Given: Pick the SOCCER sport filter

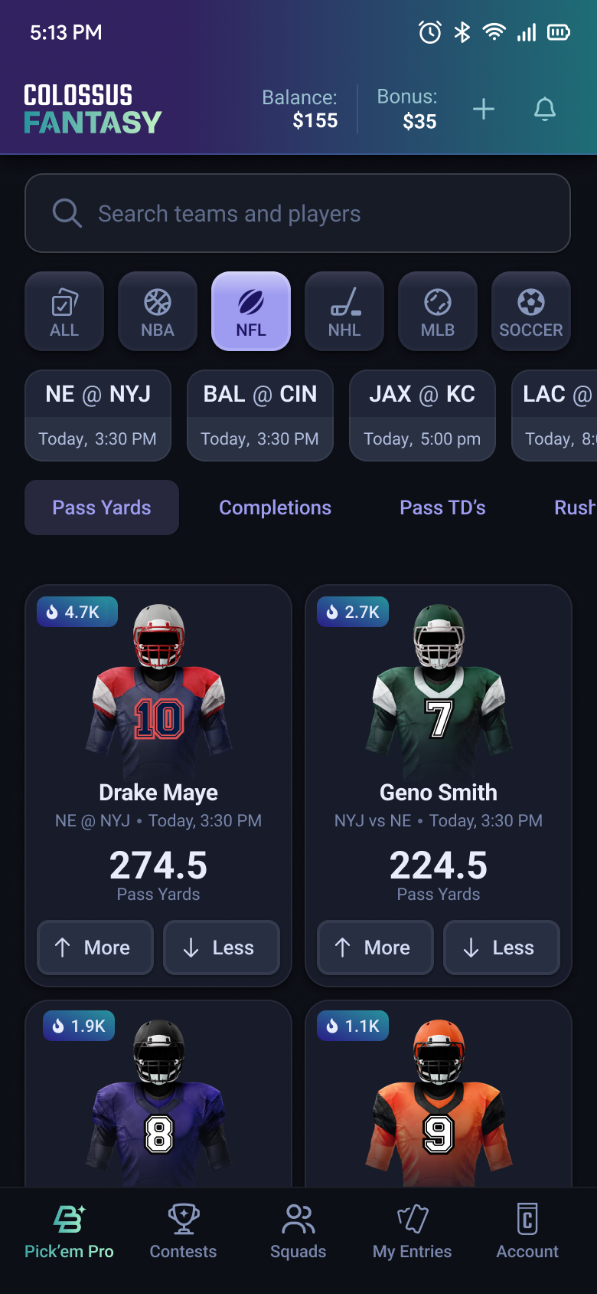Looking at the screenshot, I should (x=531, y=311).
